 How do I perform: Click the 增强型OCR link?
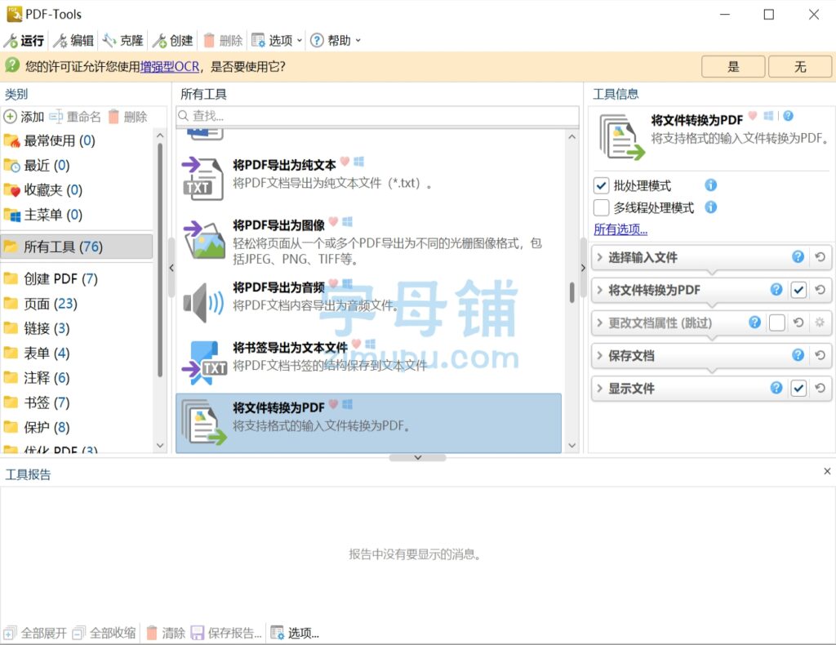(x=170, y=67)
